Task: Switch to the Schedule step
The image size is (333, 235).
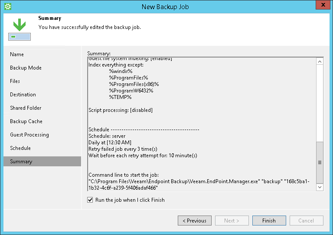Action: [20, 148]
